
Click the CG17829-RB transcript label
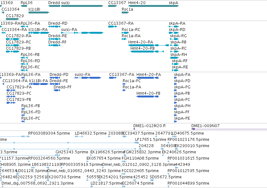19,48
